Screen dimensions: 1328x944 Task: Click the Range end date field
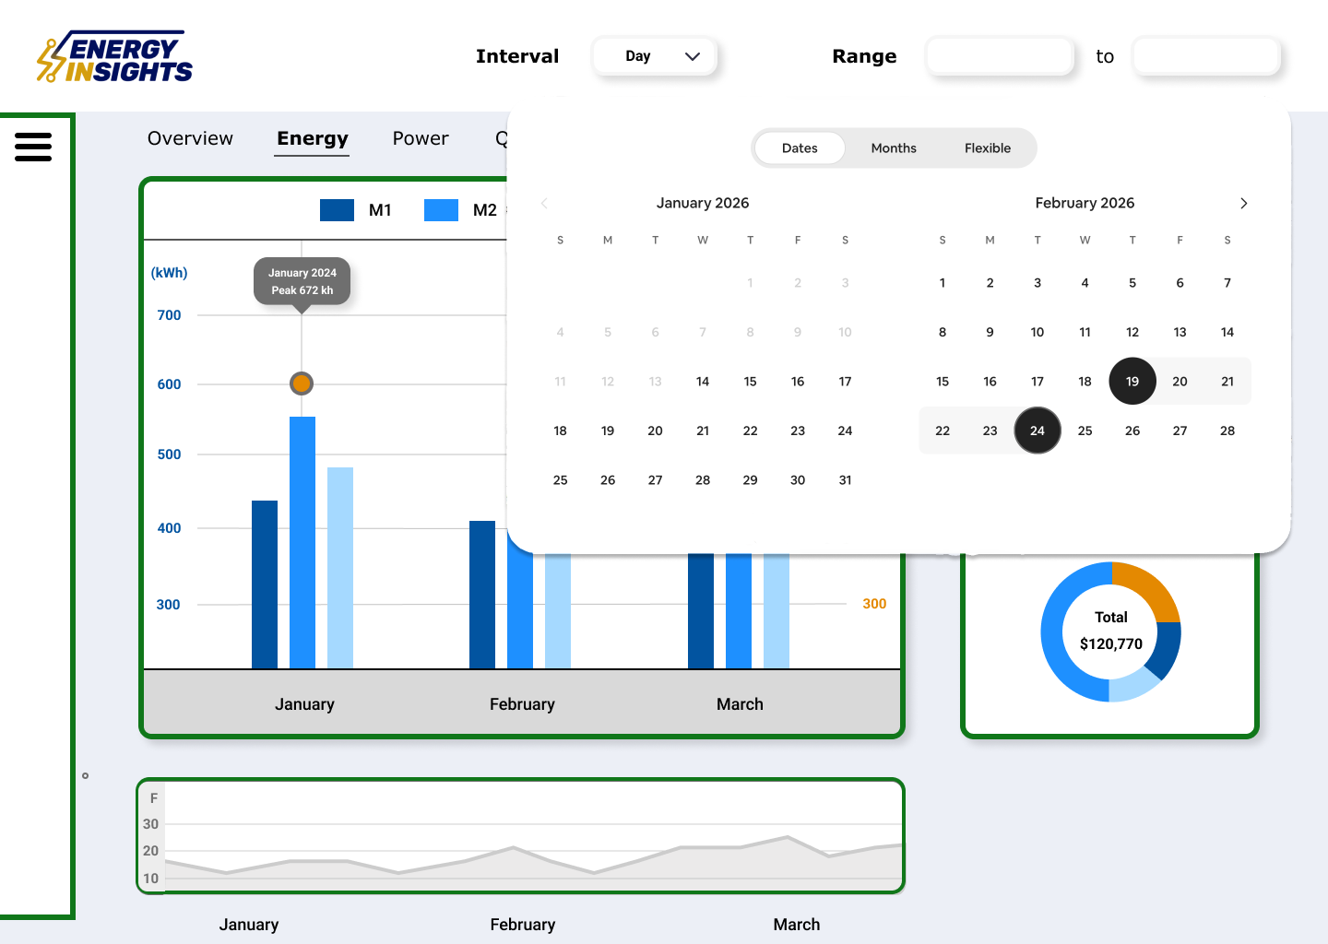(1207, 56)
